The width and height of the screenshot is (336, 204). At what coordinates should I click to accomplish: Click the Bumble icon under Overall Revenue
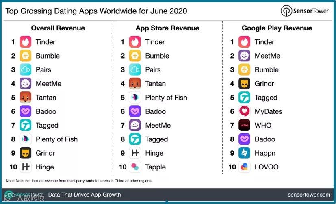click(26, 56)
